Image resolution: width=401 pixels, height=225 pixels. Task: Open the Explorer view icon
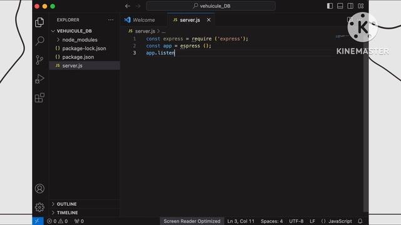39,22
